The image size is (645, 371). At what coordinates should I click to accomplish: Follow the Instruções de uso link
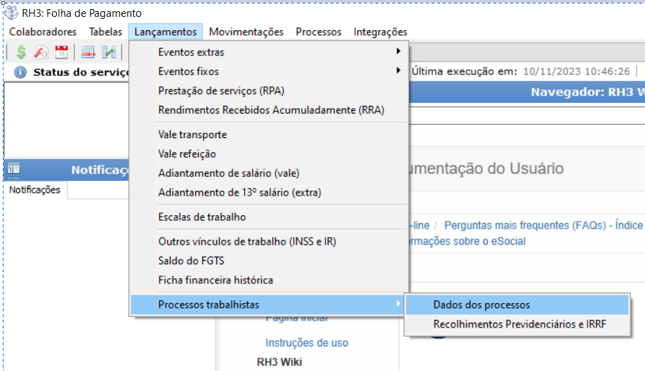point(307,343)
